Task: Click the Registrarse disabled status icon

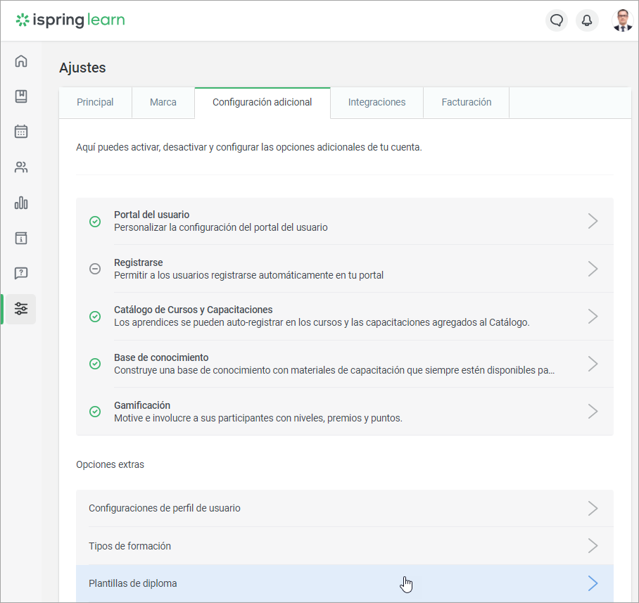Action: tap(95, 269)
